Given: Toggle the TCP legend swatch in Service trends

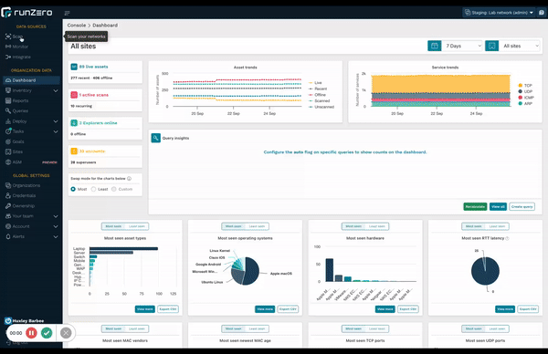Looking at the screenshot, I should pyautogui.click(x=521, y=85).
